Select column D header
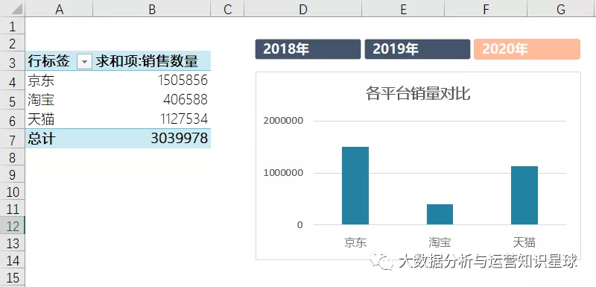The height and width of the screenshot is (287, 596). (x=302, y=9)
